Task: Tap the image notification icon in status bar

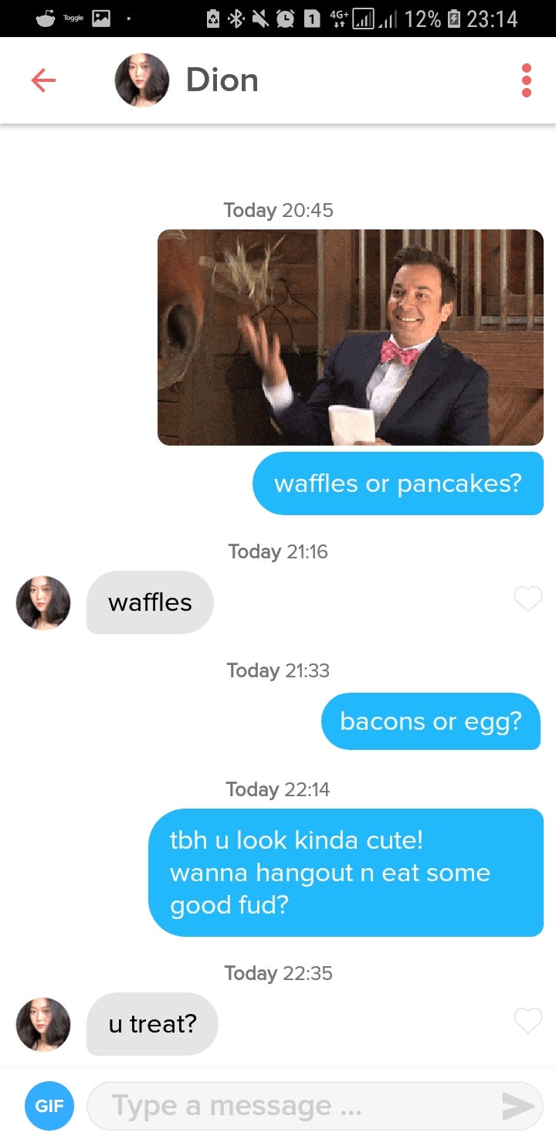Action: [101, 19]
